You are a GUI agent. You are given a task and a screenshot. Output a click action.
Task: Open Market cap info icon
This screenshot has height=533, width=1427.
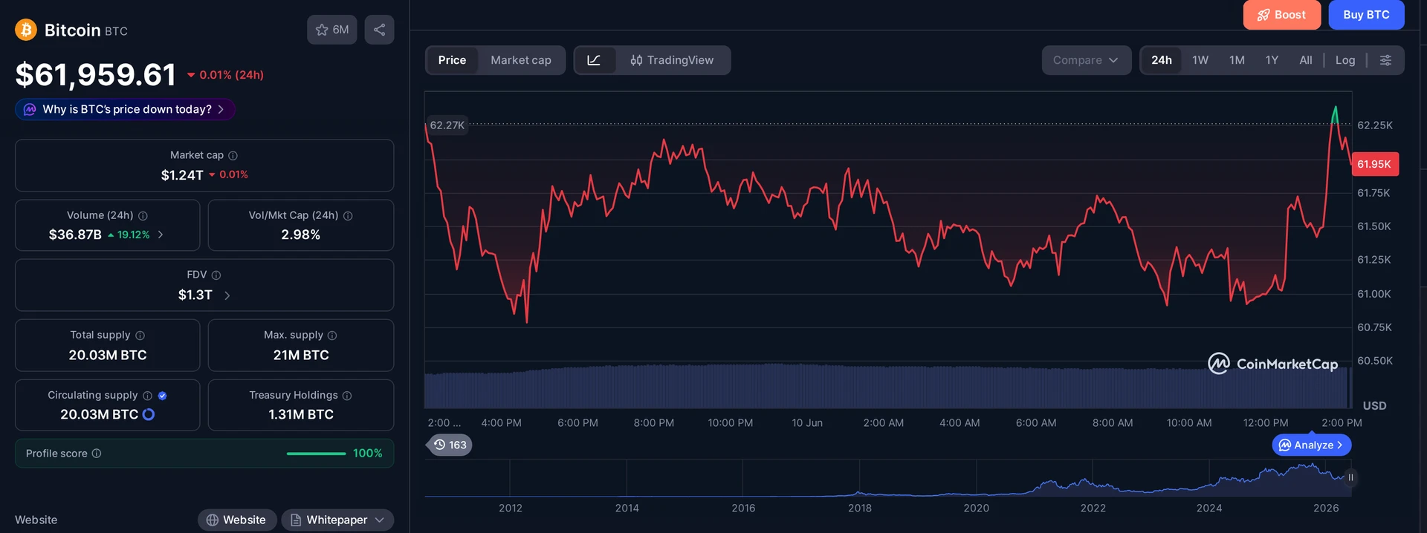click(x=233, y=155)
